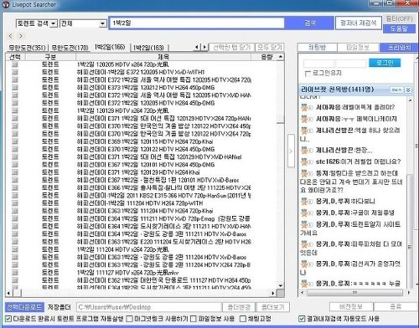Click the star icon beside 트렌트알지 사이트 message
Image resolution: width=419 pixels, height=328 pixels.
pyautogui.click(x=304, y=224)
